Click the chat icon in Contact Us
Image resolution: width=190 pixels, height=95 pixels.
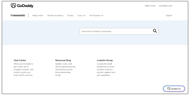click(168, 88)
